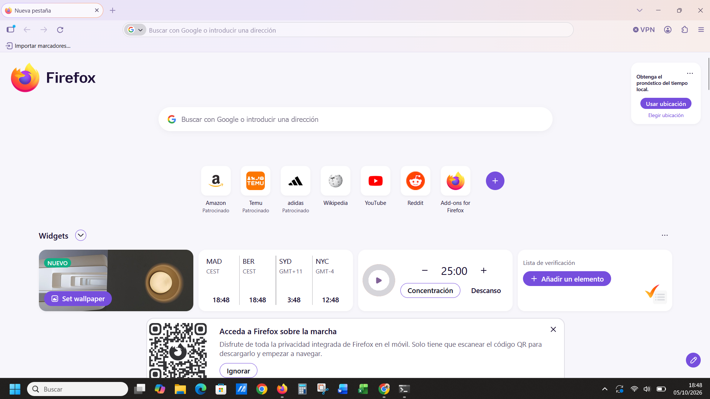Open the Add-ons for Firefox shortcut
Viewport: 710px width, 399px height.
[x=456, y=181]
